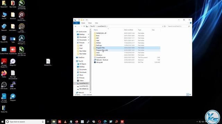The width and height of the screenshot is (222, 124).
Task: Sort by the Name column header
Action: click(x=96, y=30)
